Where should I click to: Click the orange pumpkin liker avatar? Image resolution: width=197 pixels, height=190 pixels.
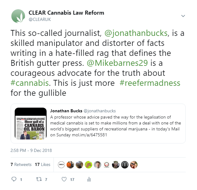pos(71,165)
